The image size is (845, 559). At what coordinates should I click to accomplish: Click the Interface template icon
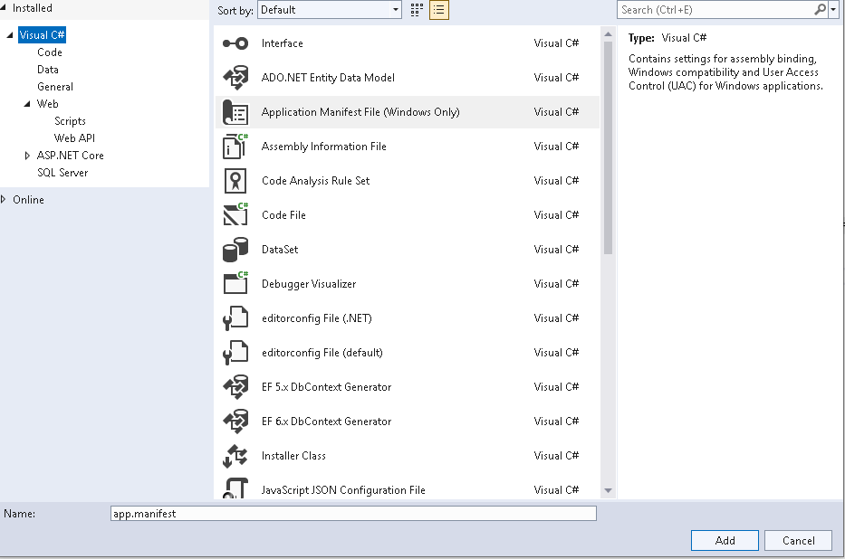click(235, 43)
